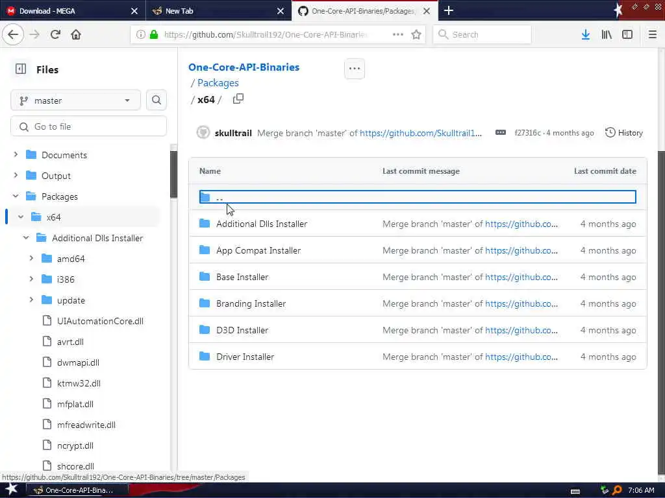Click the GitHub address bar URL
This screenshot has width=665, height=498.
pyautogui.click(x=266, y=34)
